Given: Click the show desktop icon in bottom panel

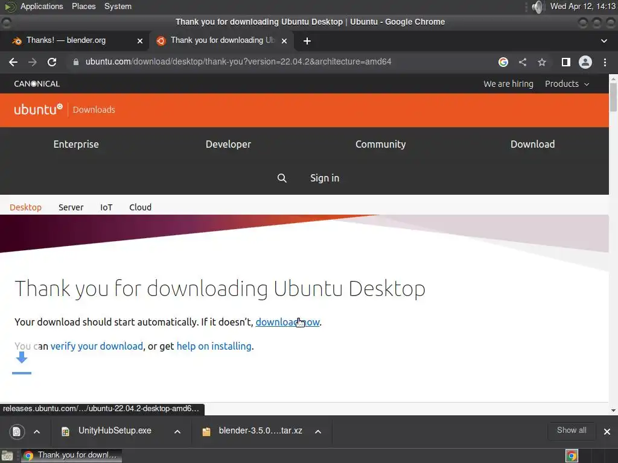Looking at the screenshot, I should click(x=7, y=456).
